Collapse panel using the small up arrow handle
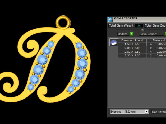 [x=143, y=30]
